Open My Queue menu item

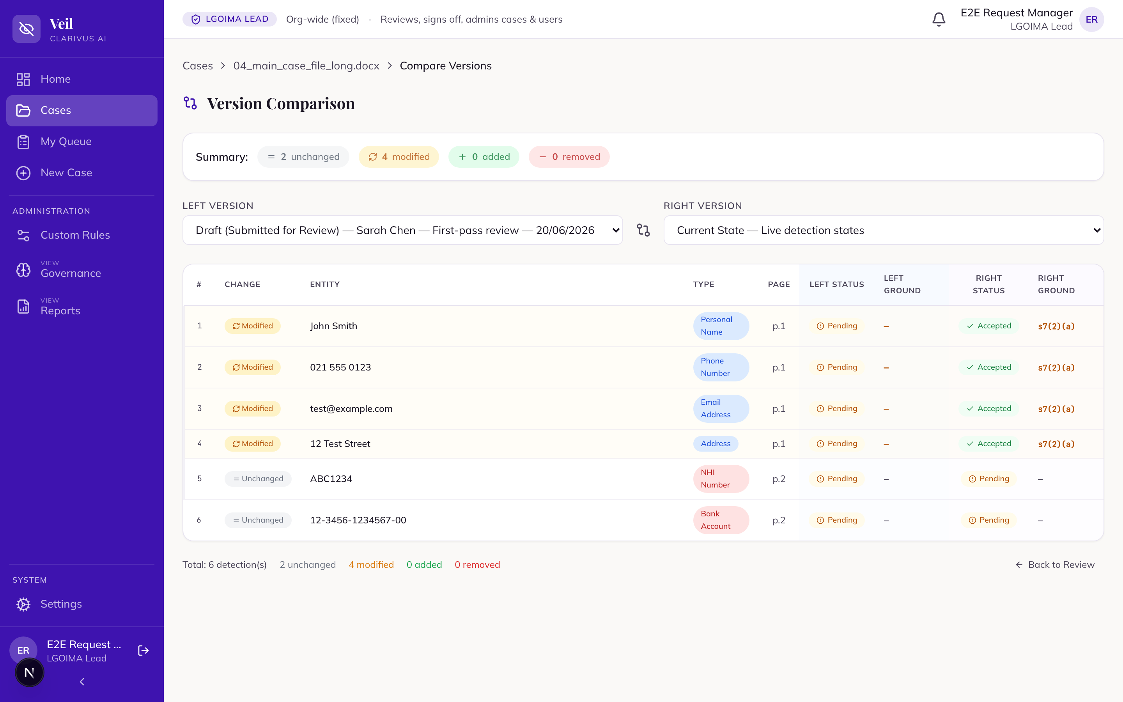pos(81,142)
